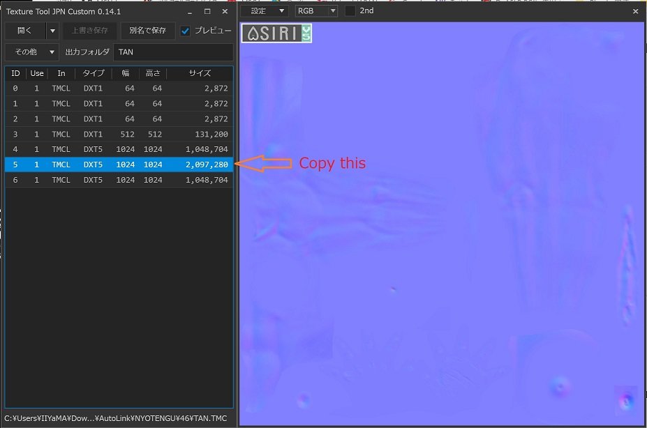Image resolution: width=647 pixels, height=428 pixels.
Task: Click the In column header
Action: (x=61, y=73)
